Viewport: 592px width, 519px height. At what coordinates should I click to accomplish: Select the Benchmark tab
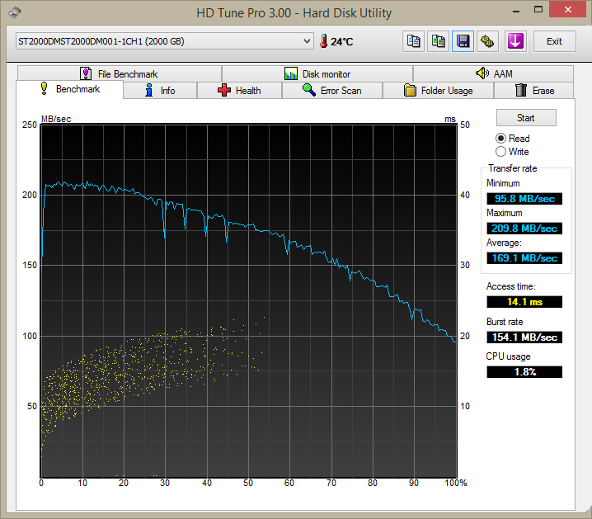click(70, 89)
